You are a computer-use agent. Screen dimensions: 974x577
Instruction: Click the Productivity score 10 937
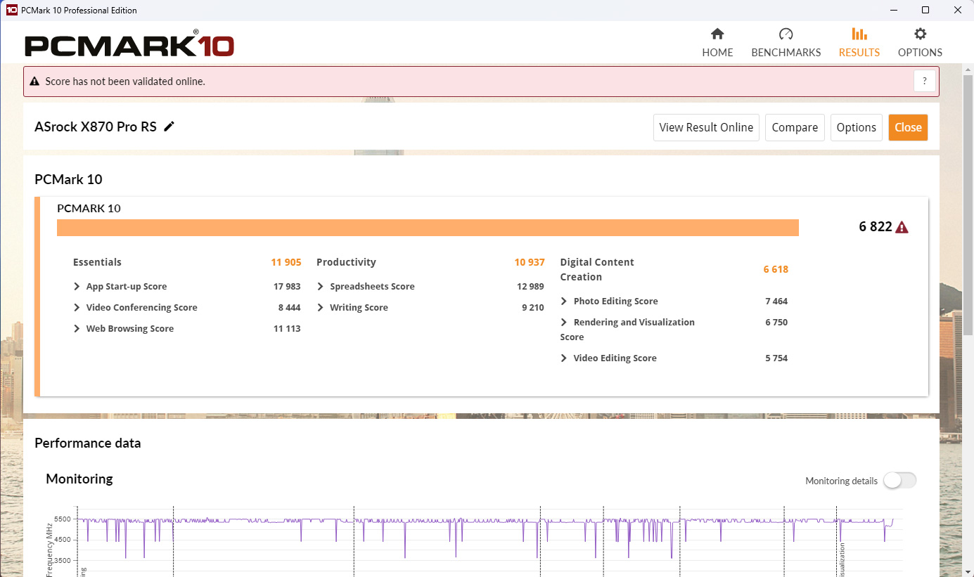[x=530, y=262]
